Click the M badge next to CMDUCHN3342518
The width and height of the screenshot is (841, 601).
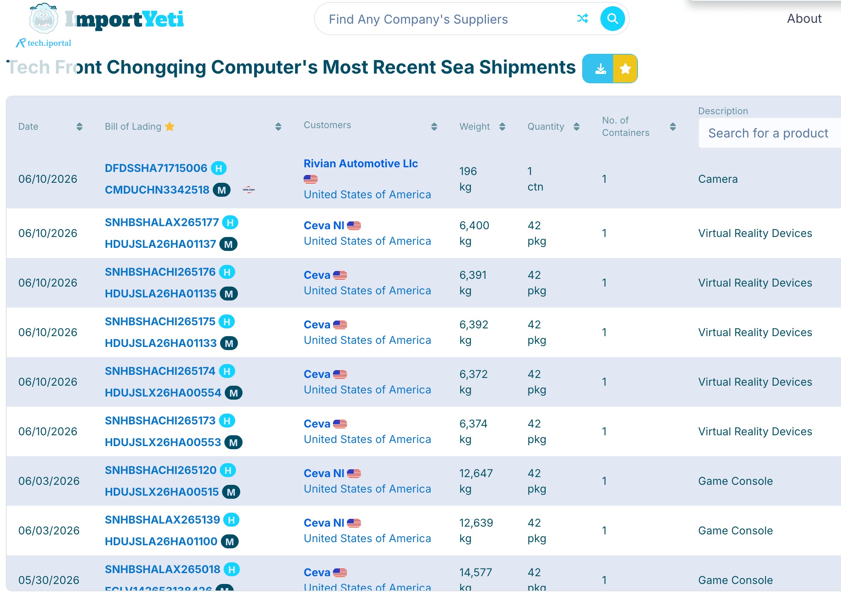tap(222, 190)
